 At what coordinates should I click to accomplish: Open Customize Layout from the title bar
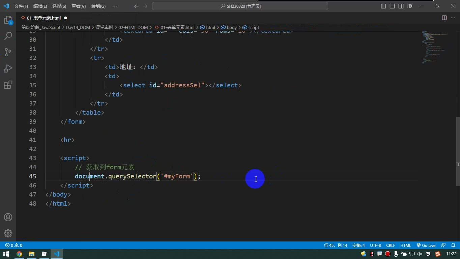[410, 6]
